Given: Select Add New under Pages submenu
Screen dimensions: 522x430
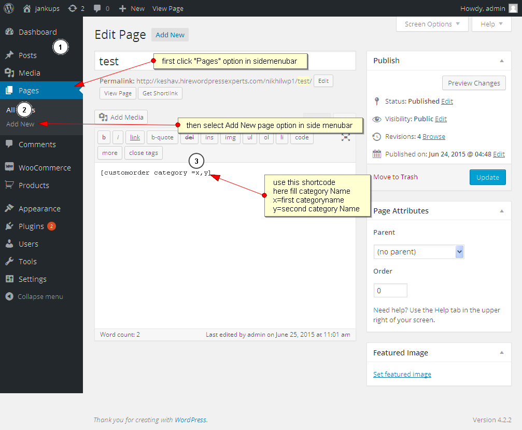Looking at the screenshot, I should point(20,124).
